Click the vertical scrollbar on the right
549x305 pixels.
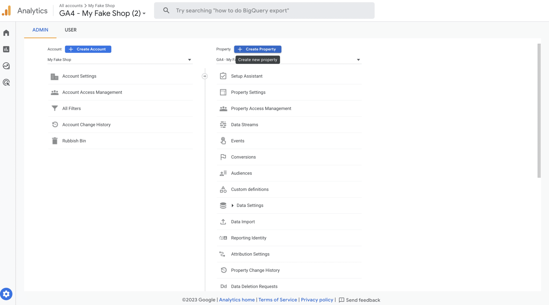click(539, 111)
